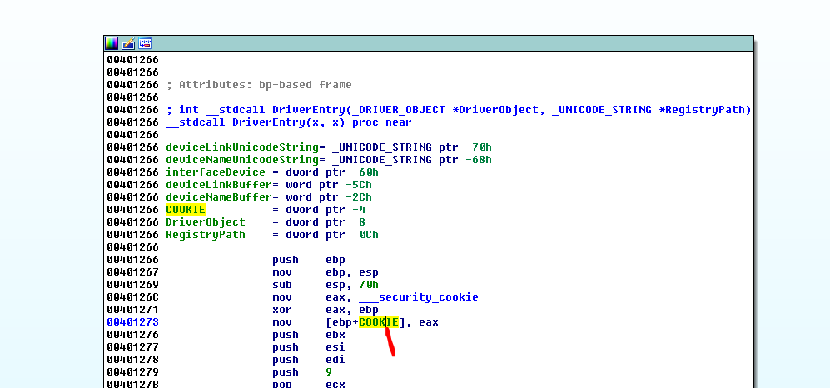
Task: Select highlighted COOKIE in the mov instruction
Action: tap(379, 322)
